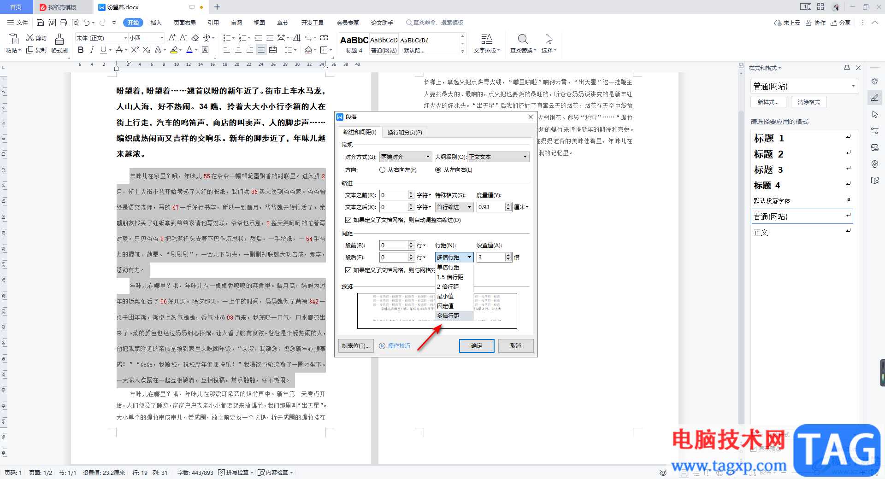Viewport: 885px width, 479px height.
Task: Open shading fill color tool
Action: (308, 50)
